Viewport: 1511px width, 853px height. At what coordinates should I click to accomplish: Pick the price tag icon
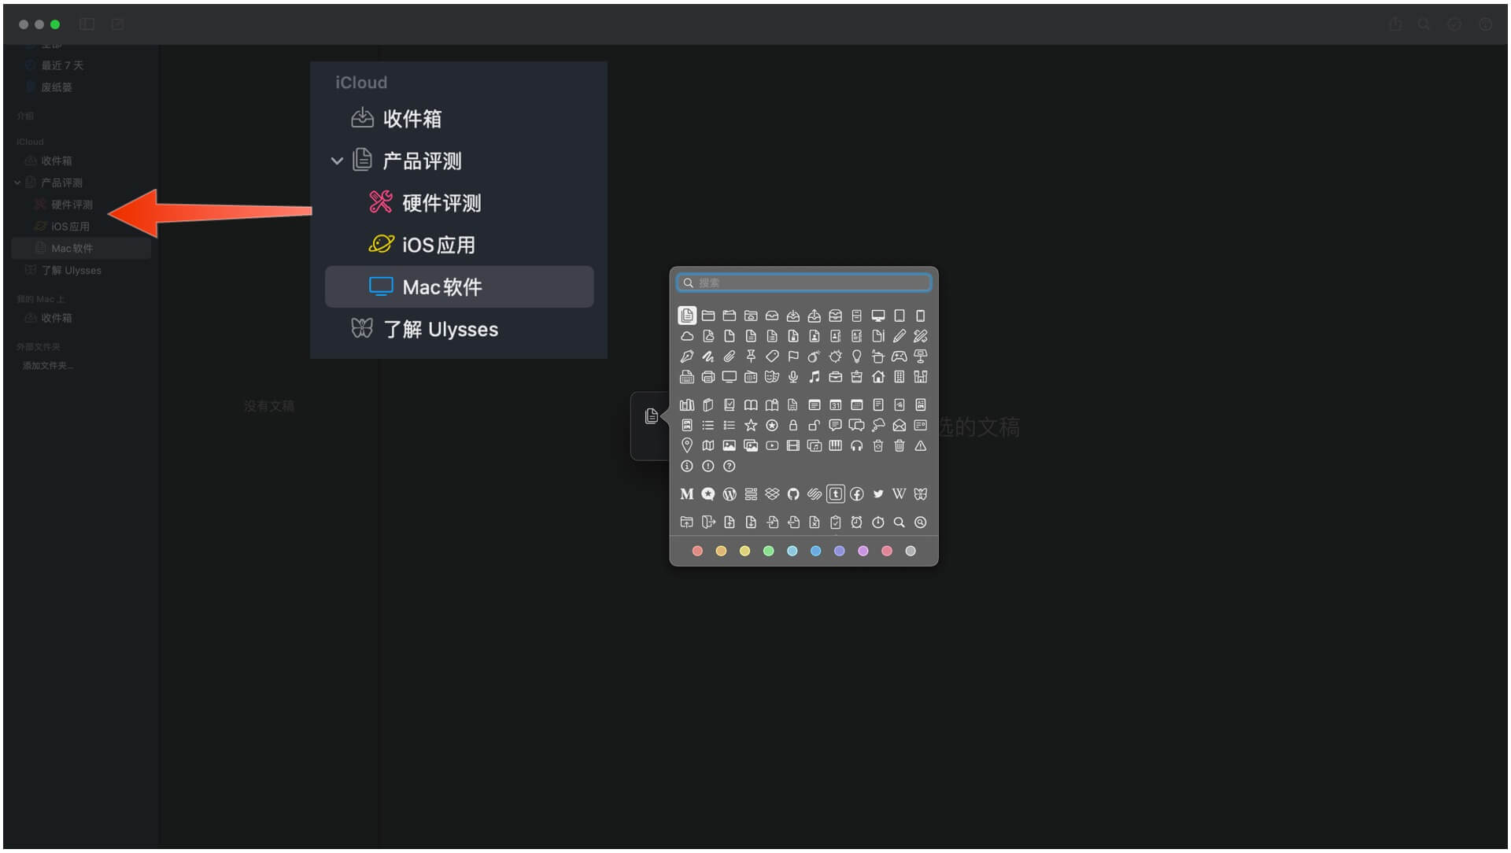click(771, 356)
